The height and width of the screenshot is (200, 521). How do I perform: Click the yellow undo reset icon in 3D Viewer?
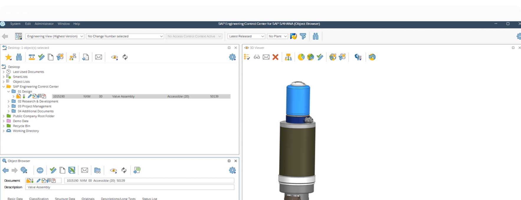tap(372, 57)
